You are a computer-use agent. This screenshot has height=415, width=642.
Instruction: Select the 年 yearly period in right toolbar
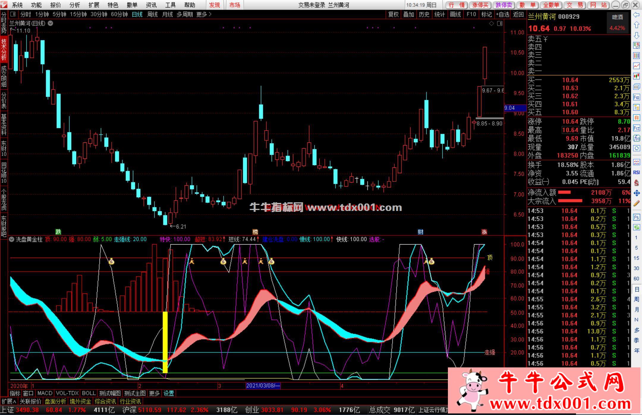636,351
